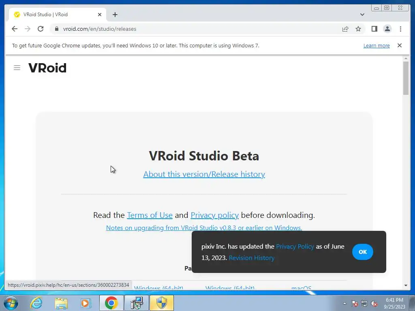Open the Action Center flag icon
Image resolution: width=415 pixels, height=311 pixels.
(x=355, y=304)
